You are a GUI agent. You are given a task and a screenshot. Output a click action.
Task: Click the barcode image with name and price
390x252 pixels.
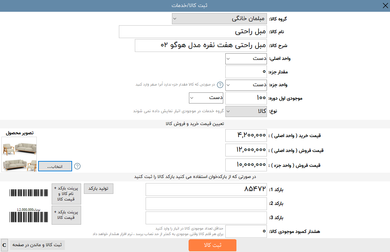(x=29, y=193)
